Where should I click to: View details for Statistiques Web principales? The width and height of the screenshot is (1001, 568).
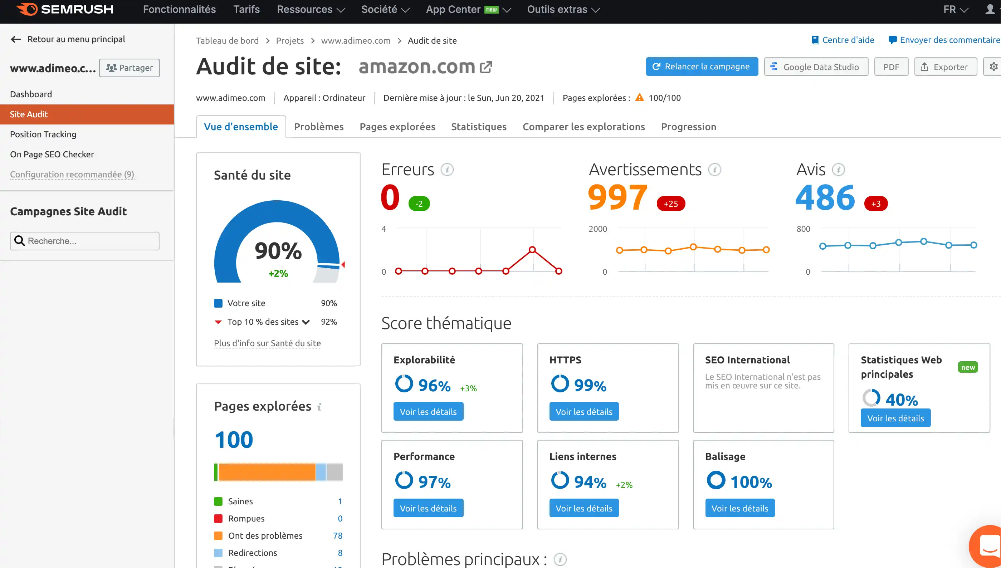click(x=895, y=418)
